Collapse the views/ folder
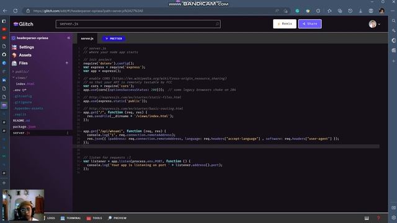Image resolution: width=397 pixels, height=223 pixels. pos(20,78)
